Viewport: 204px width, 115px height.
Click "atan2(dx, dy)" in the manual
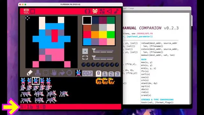click(149, 83)
